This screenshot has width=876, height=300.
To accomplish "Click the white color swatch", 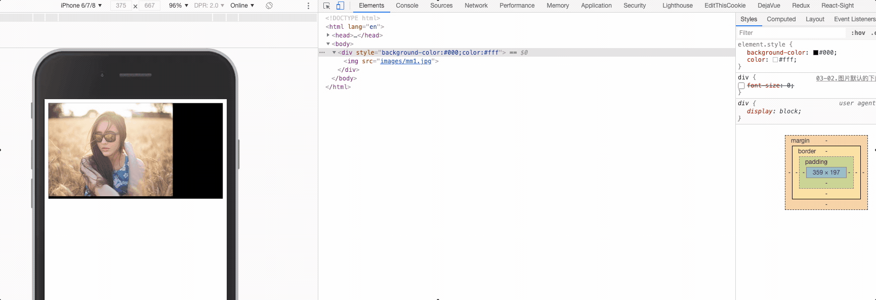I will click(775, 60).
